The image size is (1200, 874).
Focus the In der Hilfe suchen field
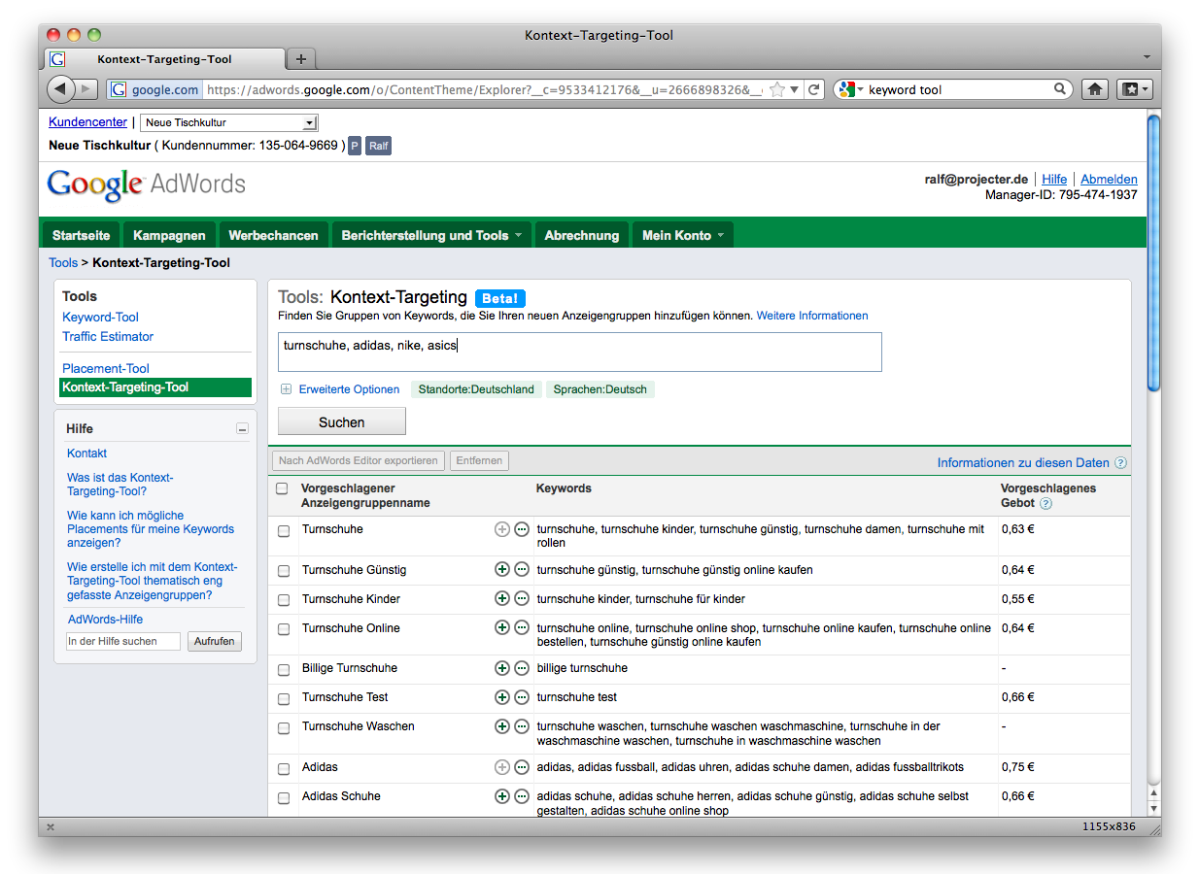(123, 642)
